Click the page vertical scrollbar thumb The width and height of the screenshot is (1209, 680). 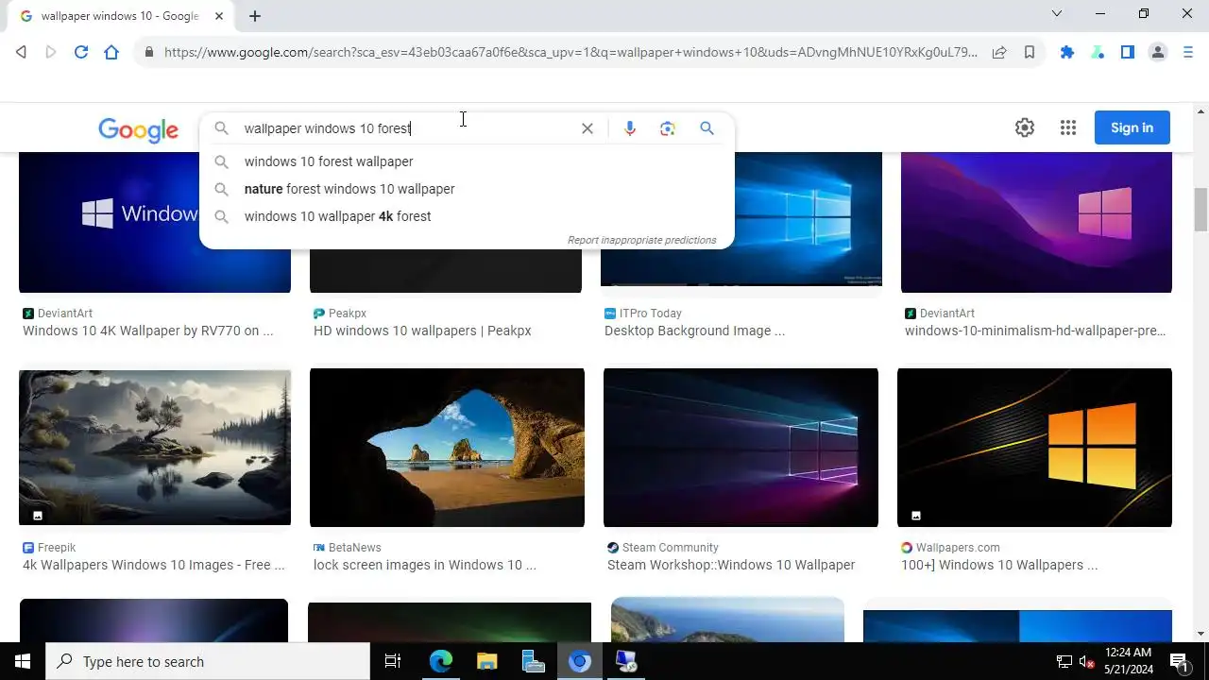tap(1200, 210)
